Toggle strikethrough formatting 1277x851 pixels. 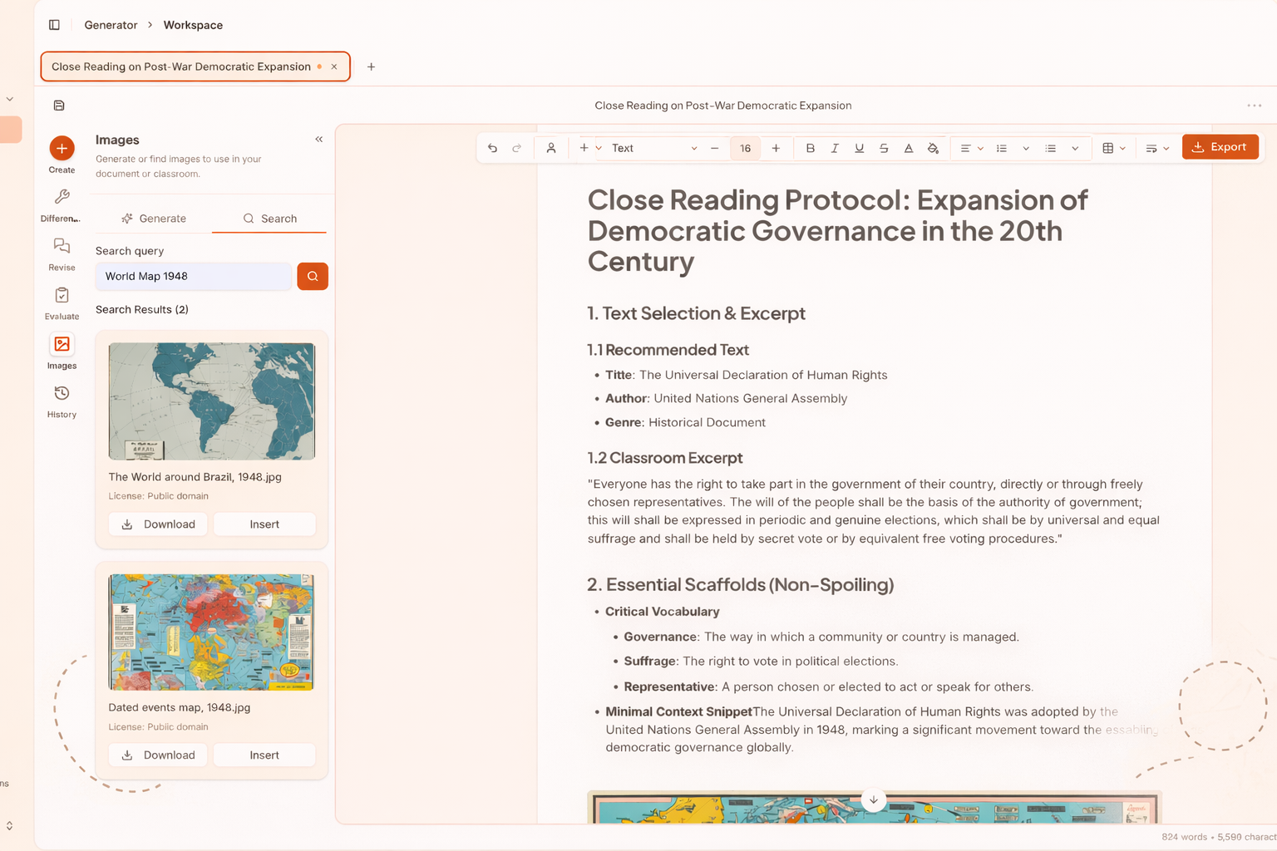click(x=884, y=148)
